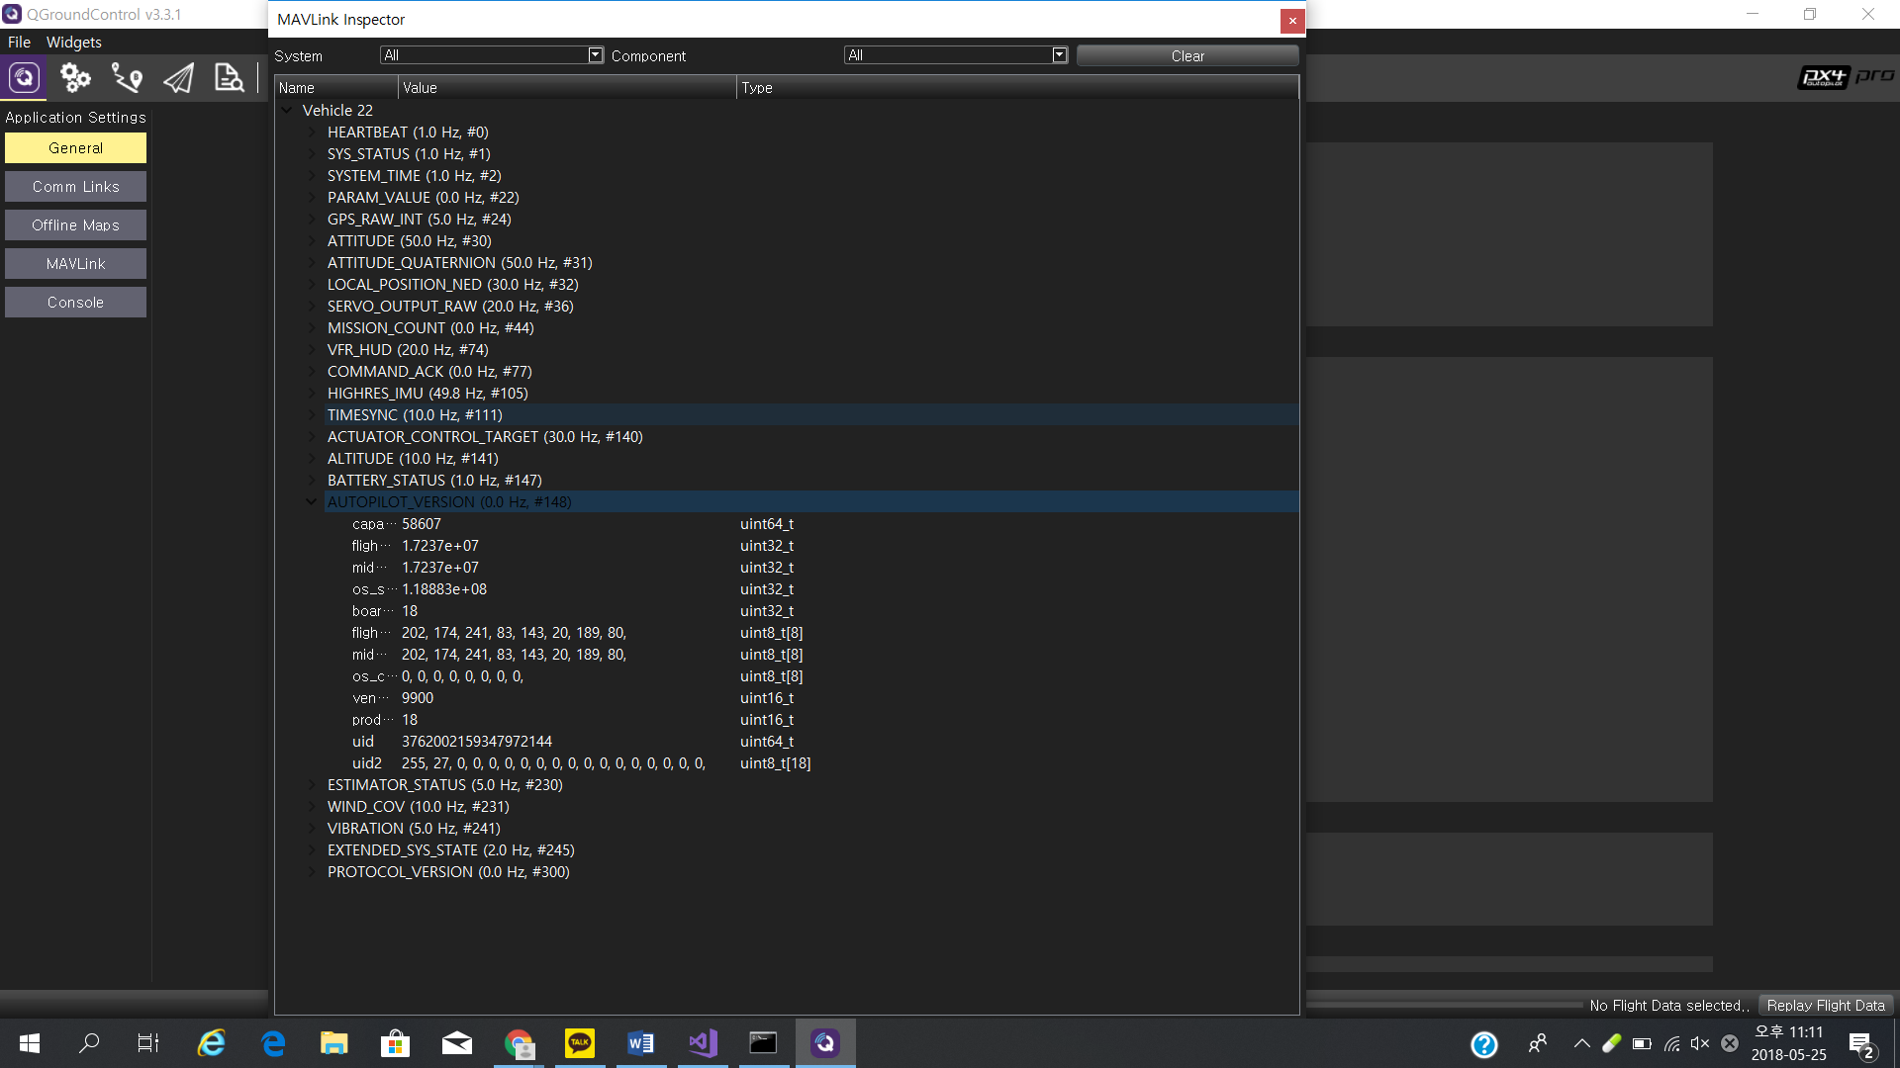Select the Comm Links settings tab
1900x1068 pixels.
75,187
